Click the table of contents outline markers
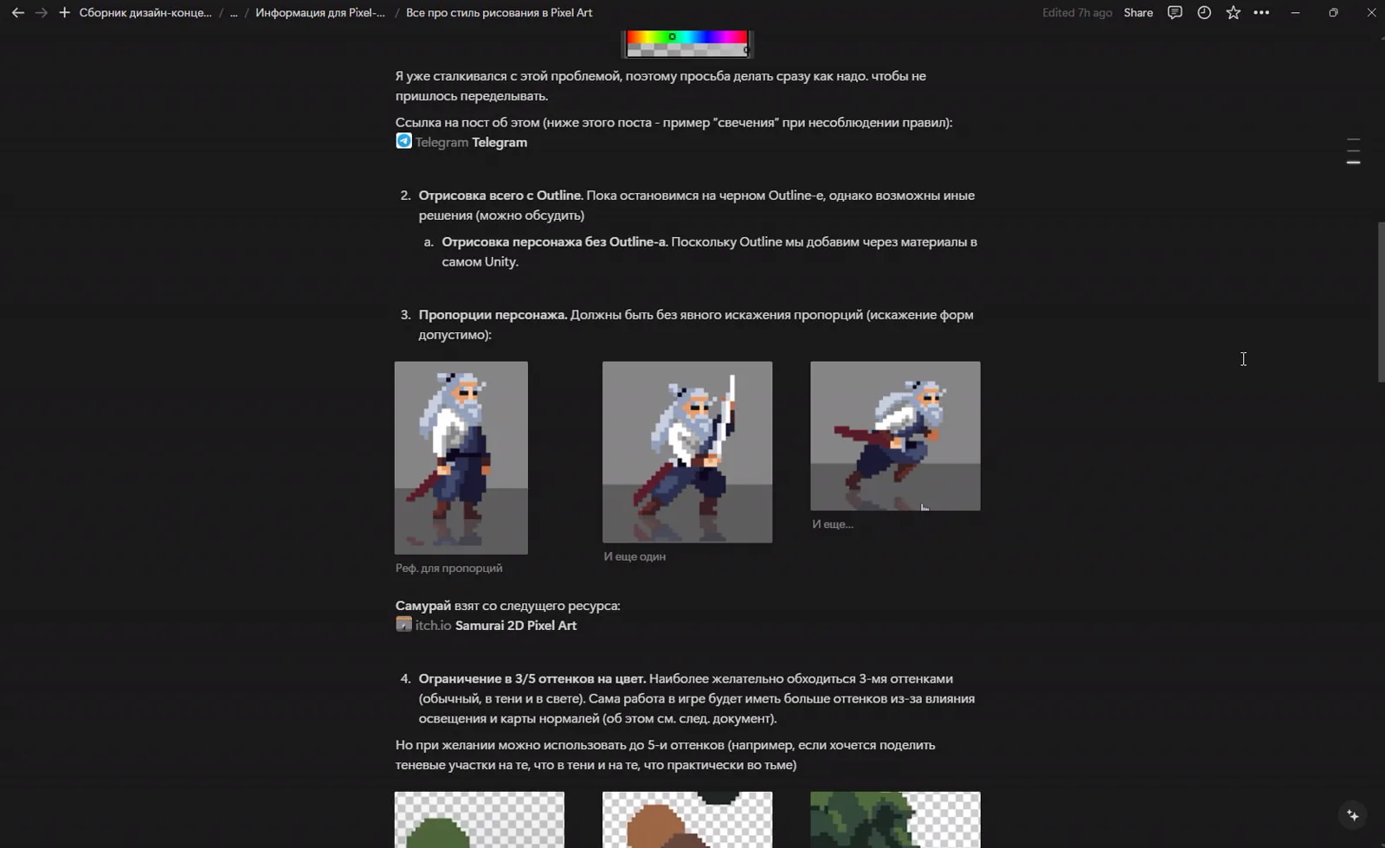Viewport: 1385px width, 848px height. click(1354, 151)
